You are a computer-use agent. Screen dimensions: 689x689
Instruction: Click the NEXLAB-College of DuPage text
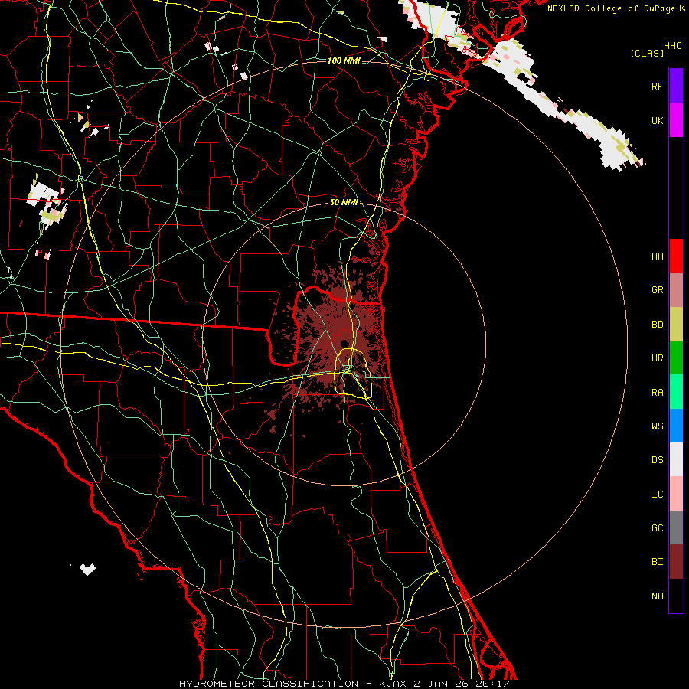point(611,8)
